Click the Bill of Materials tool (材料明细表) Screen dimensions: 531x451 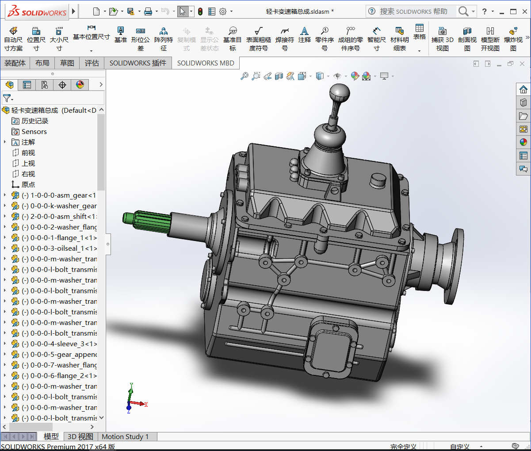[399, 39]
